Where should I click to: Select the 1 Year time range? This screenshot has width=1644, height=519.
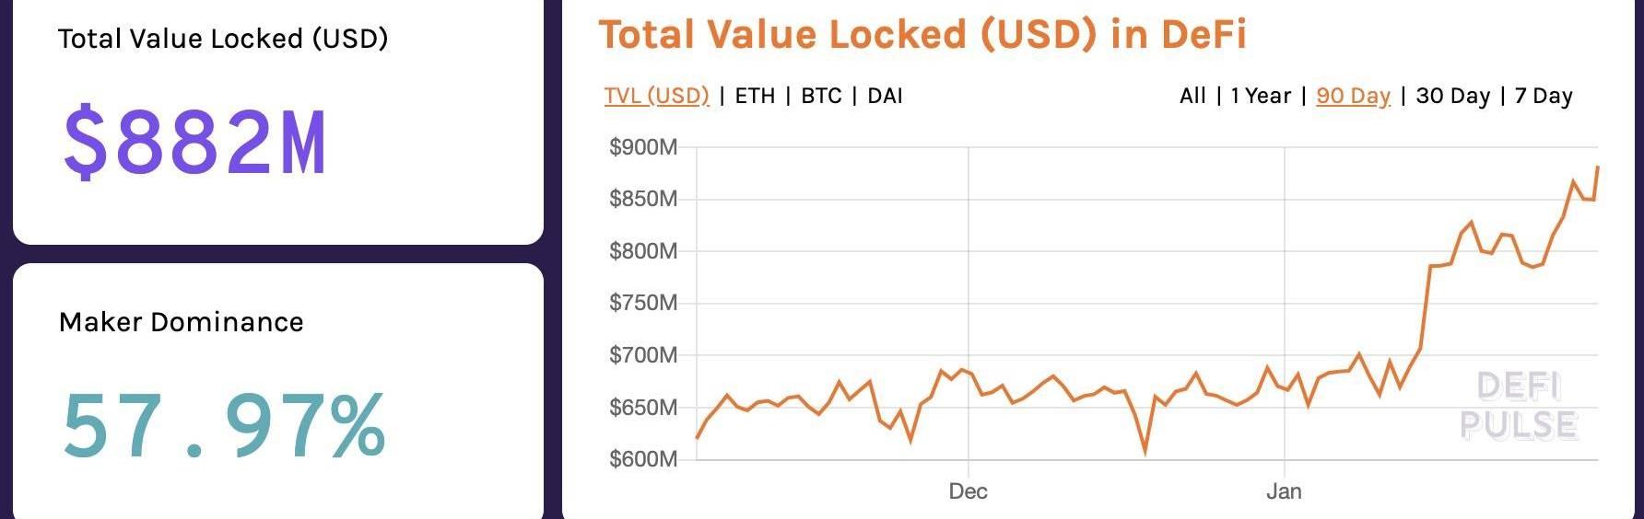click(x=1261, y=96)
